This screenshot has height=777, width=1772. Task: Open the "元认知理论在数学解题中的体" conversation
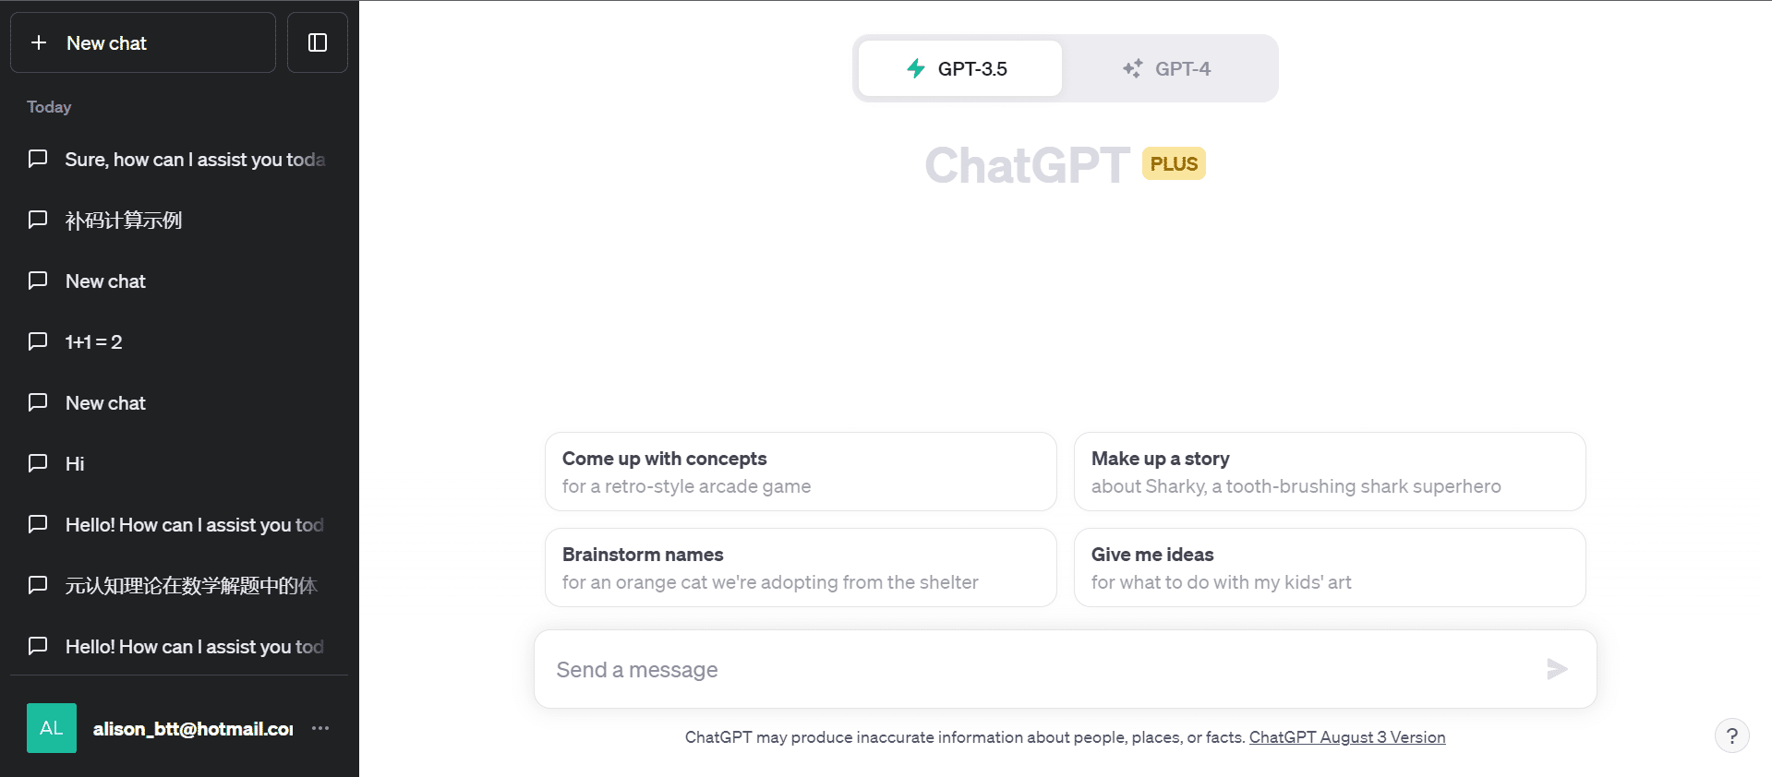pos(191,586)
